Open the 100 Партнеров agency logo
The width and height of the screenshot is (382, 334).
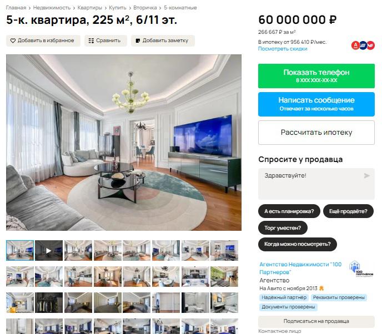click(360, 269)
